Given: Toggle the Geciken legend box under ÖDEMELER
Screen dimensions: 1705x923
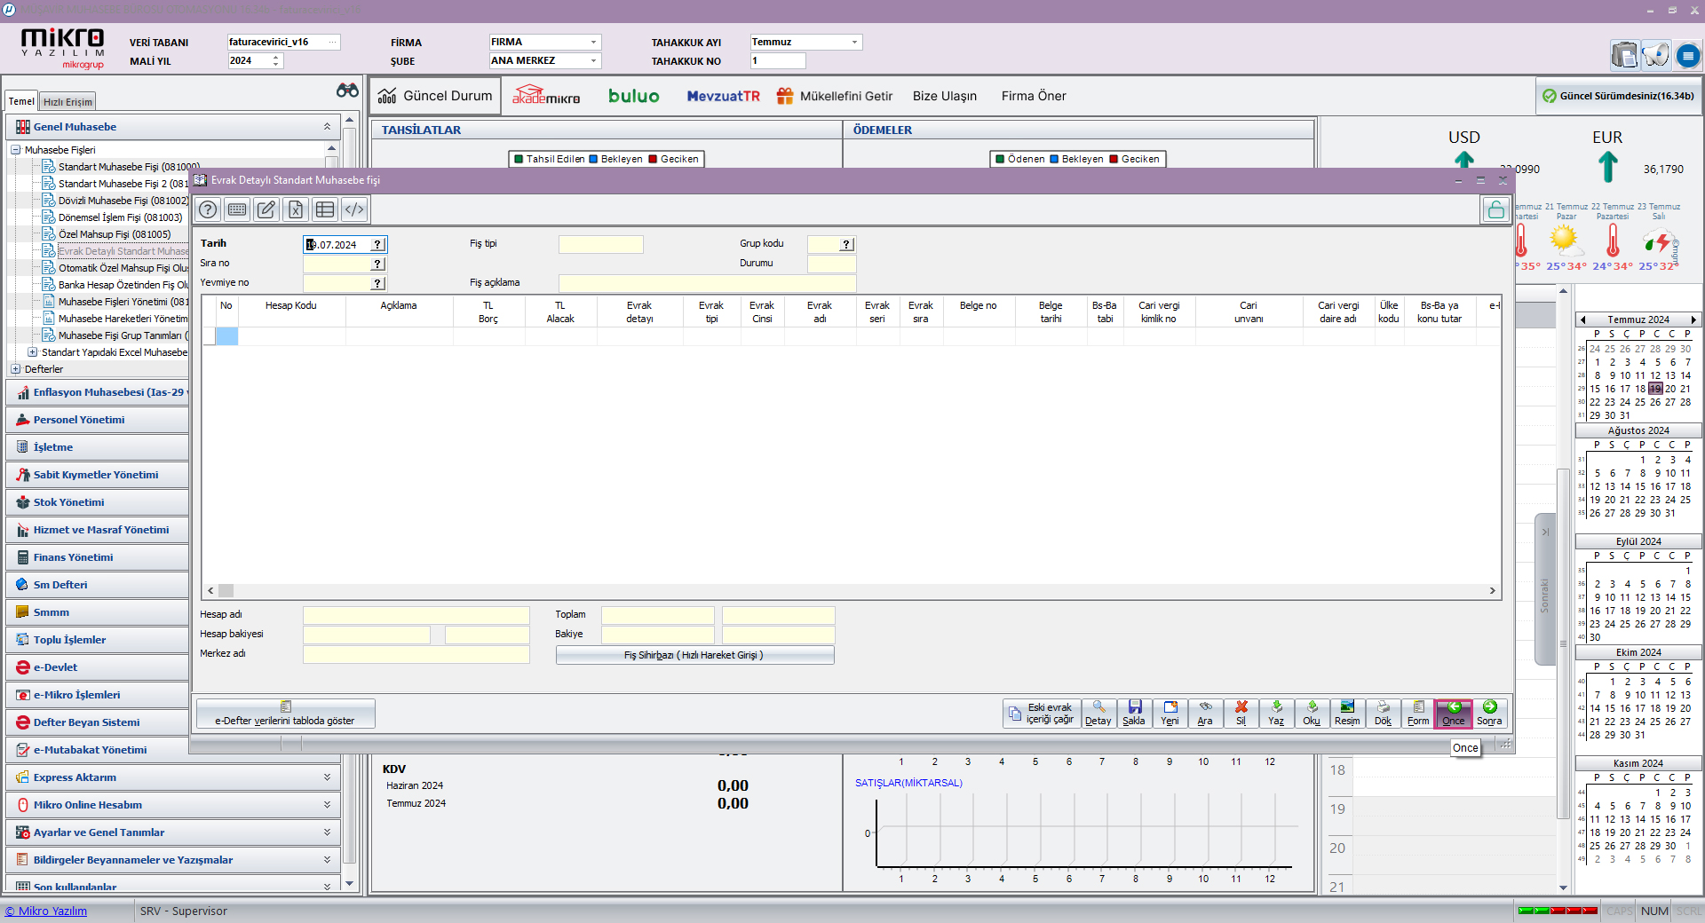Looking at the screenshot, I should [1114, 160].
